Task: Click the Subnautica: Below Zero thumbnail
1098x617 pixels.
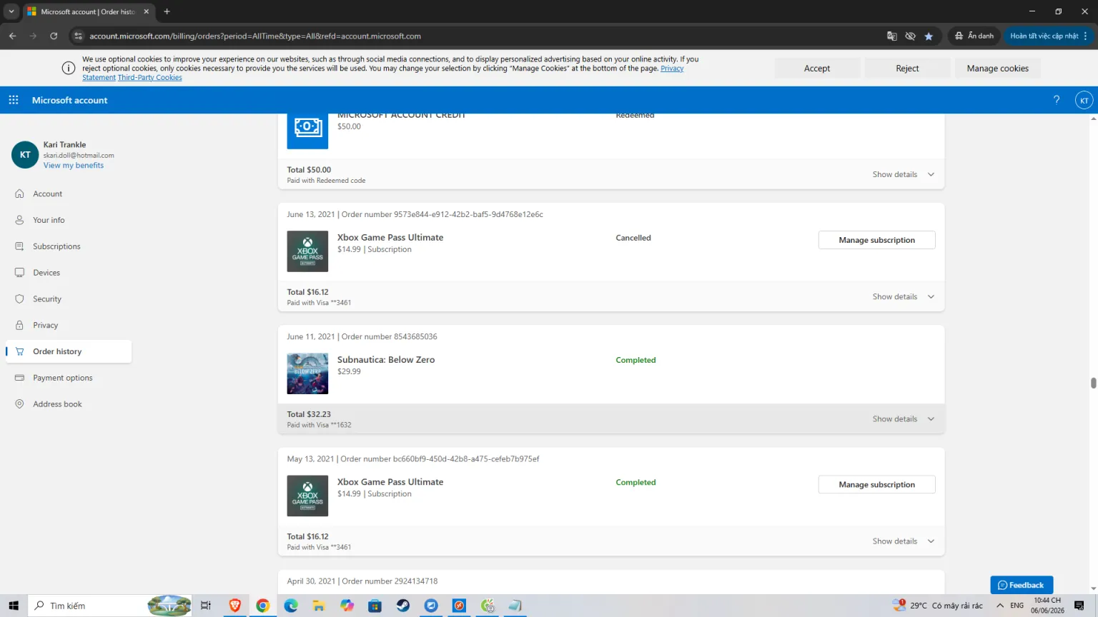Action: pos(307,373)
